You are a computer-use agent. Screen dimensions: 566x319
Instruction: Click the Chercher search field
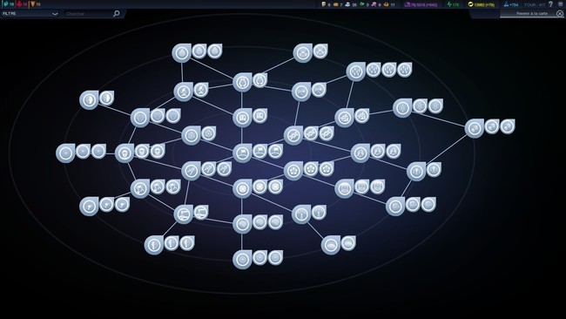click(x=88, y=14)
